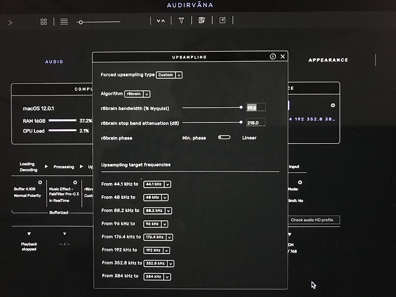Click the sort order arrows icon
Viewport: 396px width, 297px height.
click(x=161, y=21)
